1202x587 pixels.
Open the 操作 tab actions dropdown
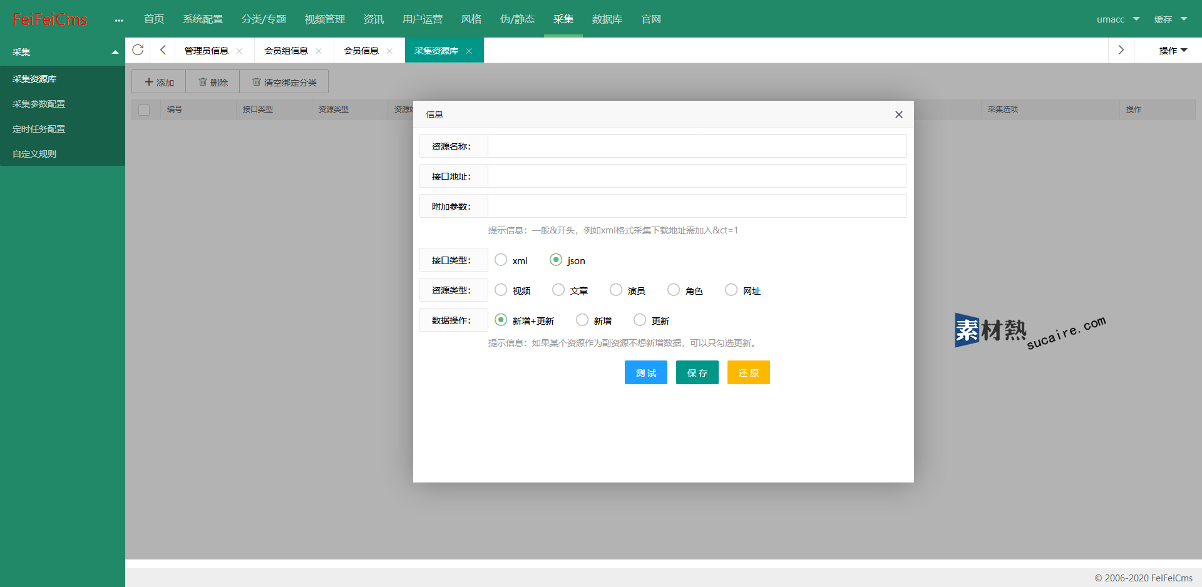tap(1173, 51)
